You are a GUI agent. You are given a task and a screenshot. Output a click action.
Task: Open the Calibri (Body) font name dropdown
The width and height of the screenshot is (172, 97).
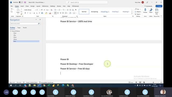[x=35, y=10]
